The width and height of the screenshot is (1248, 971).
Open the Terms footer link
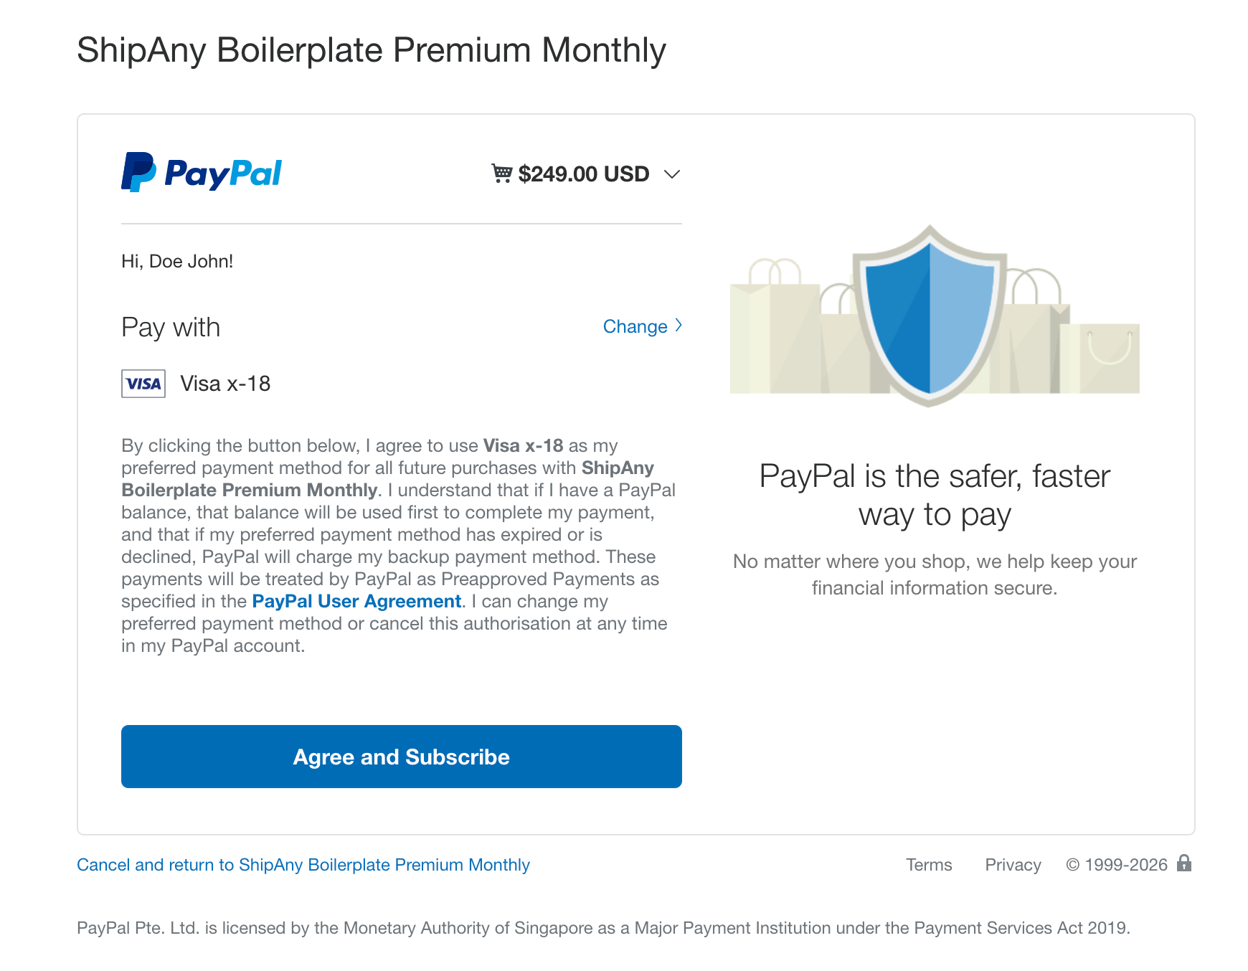(929, 865)
